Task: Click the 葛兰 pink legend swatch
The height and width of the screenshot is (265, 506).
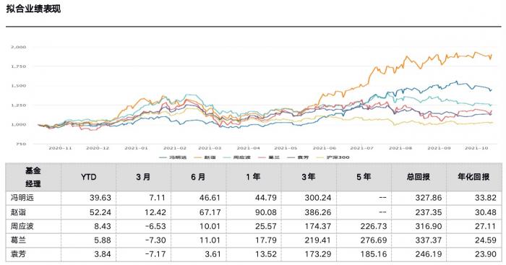Action: point(262,157)
